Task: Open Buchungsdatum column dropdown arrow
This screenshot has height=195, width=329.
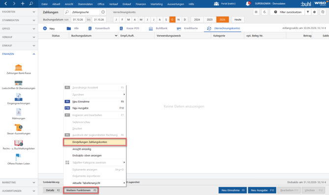Action: (x=116, y=36)
